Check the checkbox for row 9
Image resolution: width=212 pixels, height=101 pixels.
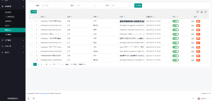pos(31,56)
